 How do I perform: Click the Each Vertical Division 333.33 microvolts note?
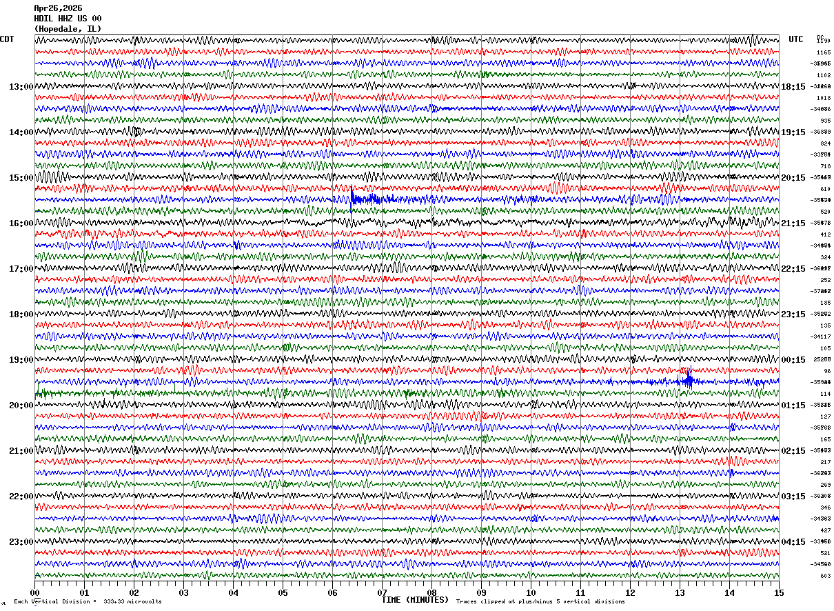pos(88,601)
